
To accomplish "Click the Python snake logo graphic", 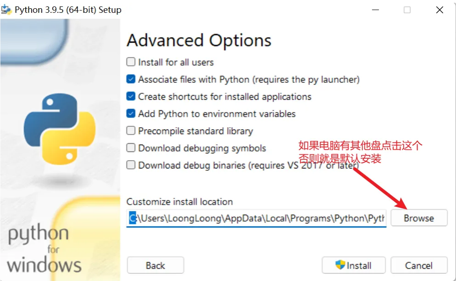I will [x=60, y=129].
